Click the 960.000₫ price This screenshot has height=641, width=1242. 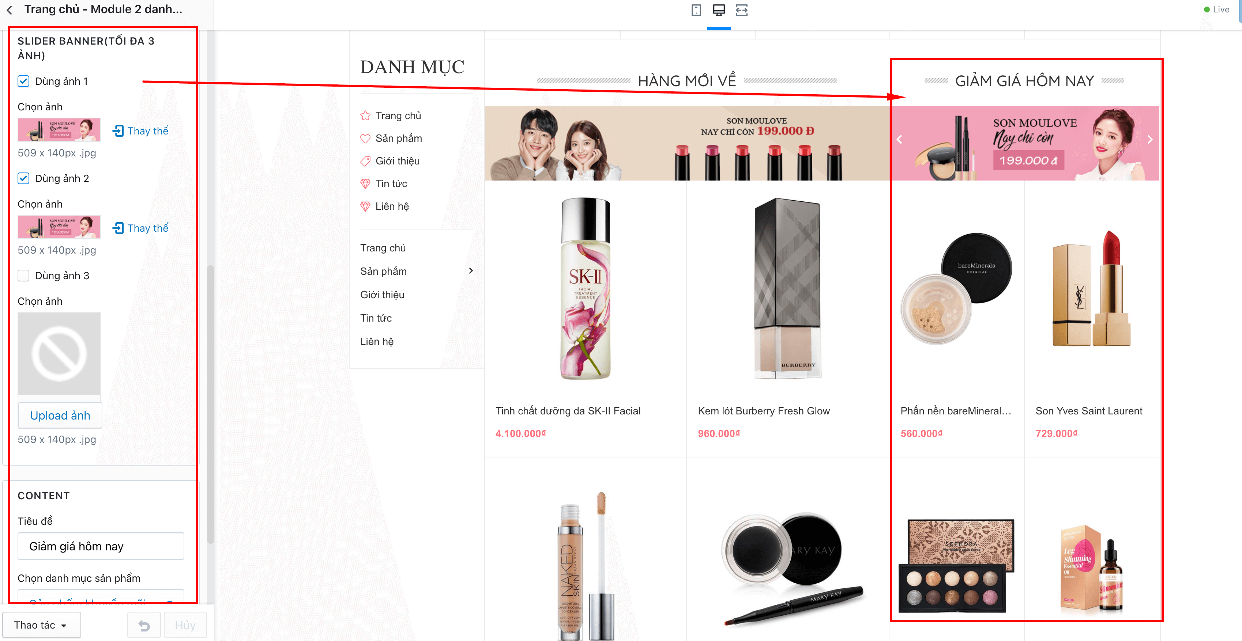pos(719,434)
